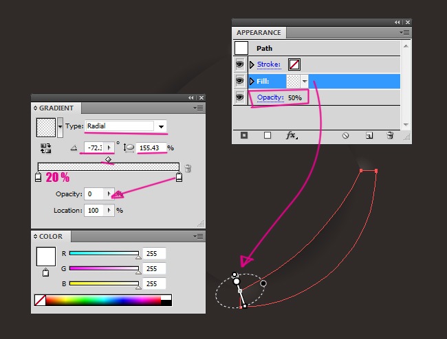This screenshot has width=447, height=339.
Task: Toggle visibility of the Stroke row
Action: (240, 65)
